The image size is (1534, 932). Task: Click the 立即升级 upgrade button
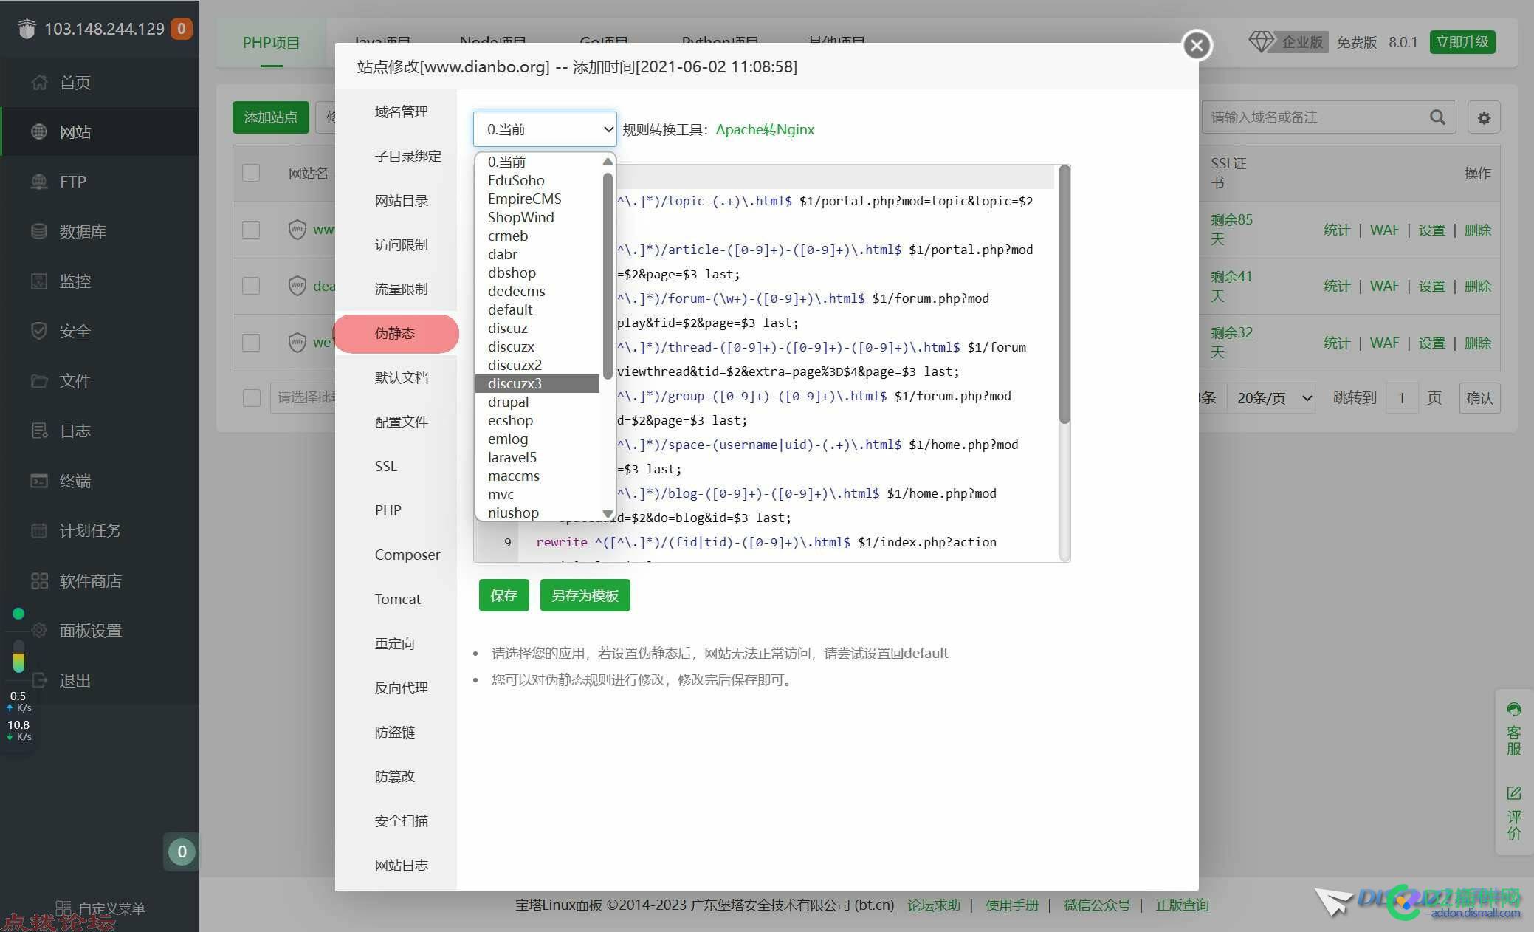click(x=1462, y=42)
